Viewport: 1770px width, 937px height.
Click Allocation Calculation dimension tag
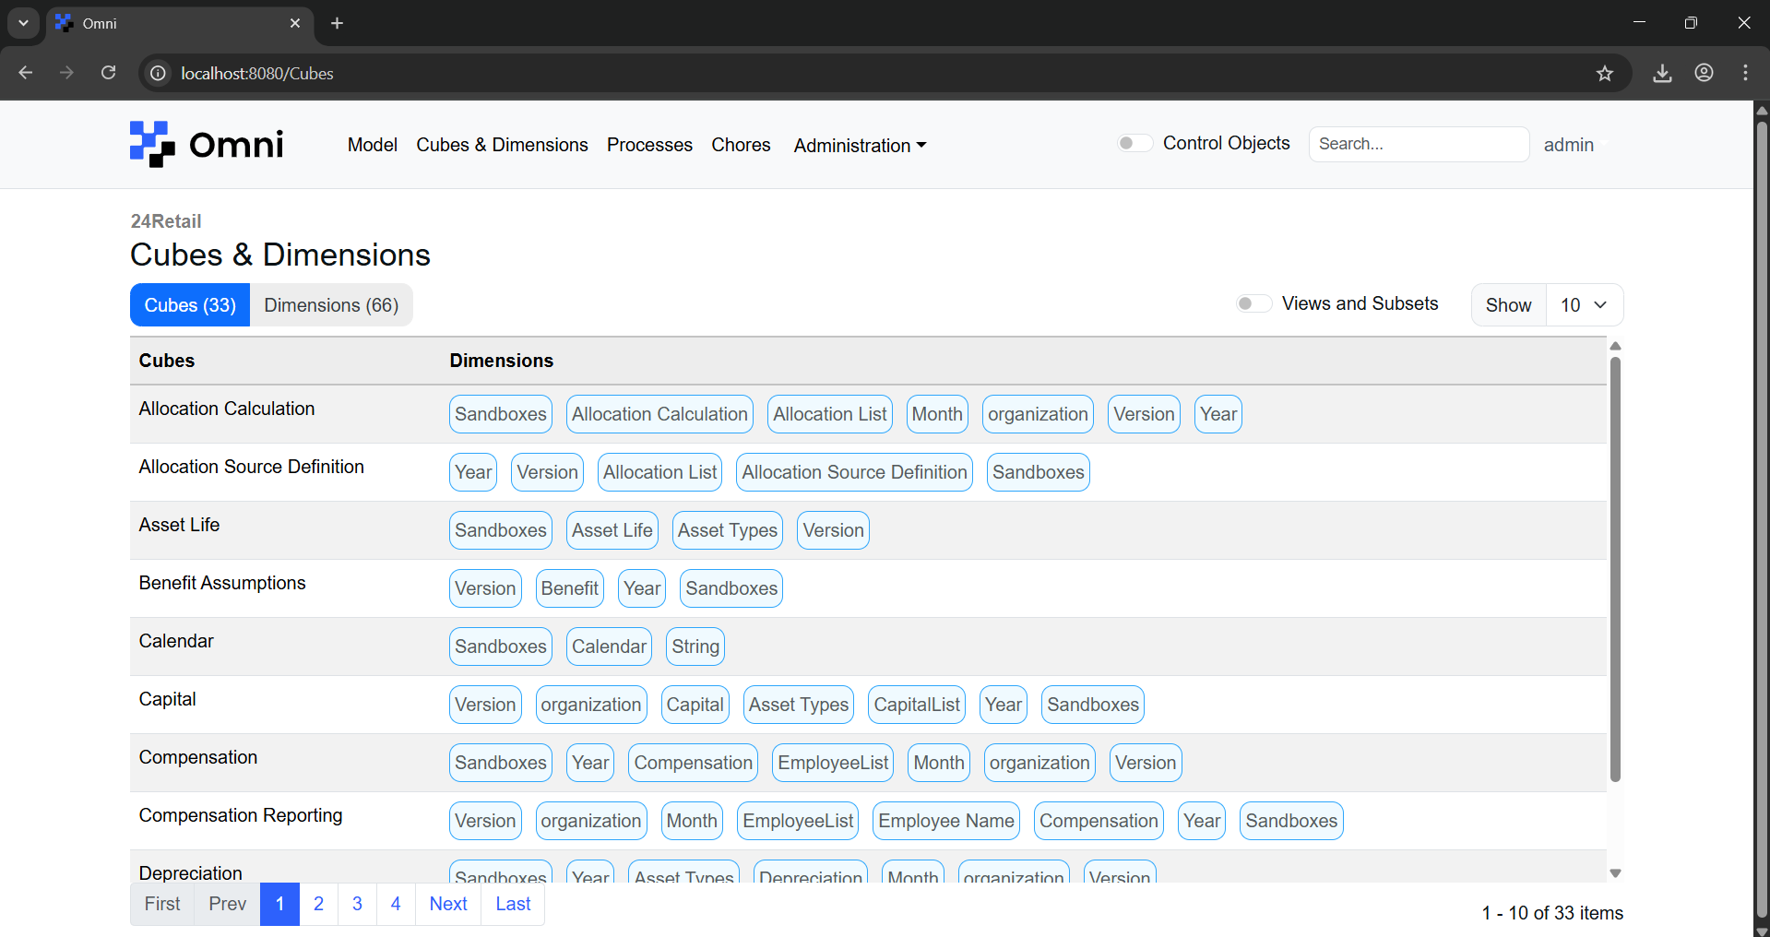659,414
